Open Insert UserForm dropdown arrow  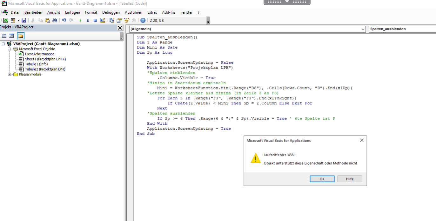click(17, 20)
